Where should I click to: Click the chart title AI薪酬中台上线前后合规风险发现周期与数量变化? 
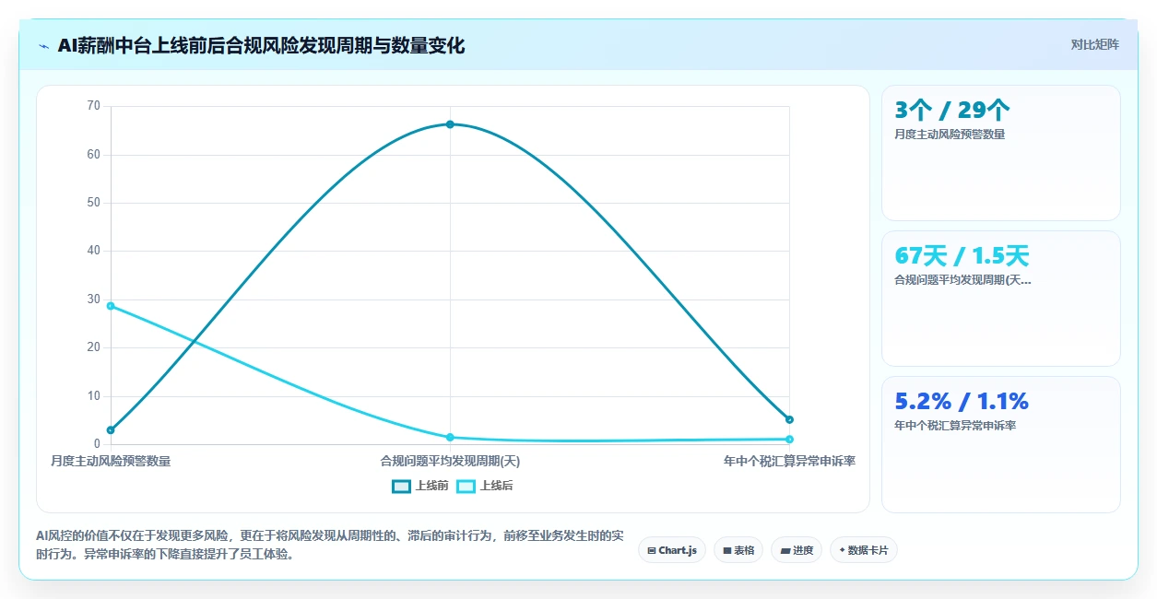pyautogui.click(x=261, y=46)
